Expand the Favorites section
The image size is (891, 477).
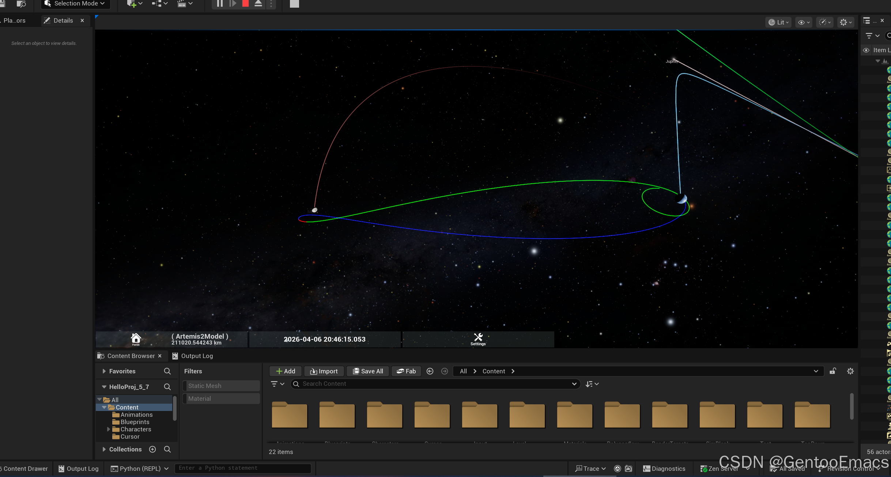(x=104, y=371)
